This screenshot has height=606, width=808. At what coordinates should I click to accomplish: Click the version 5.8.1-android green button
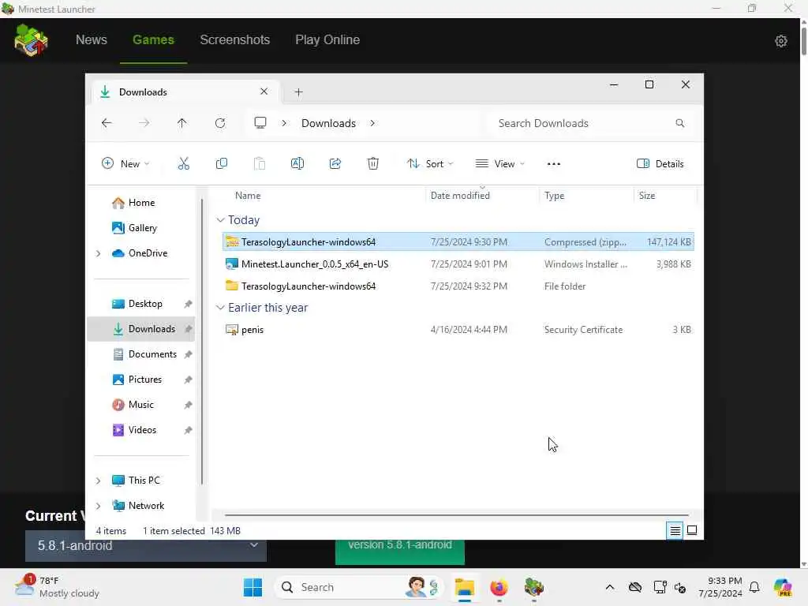pyautogui.click(x=400, y=552)
